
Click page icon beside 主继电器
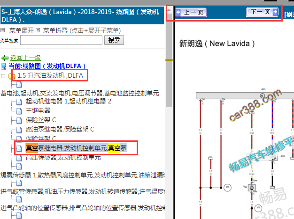click(x=19, y=111)
